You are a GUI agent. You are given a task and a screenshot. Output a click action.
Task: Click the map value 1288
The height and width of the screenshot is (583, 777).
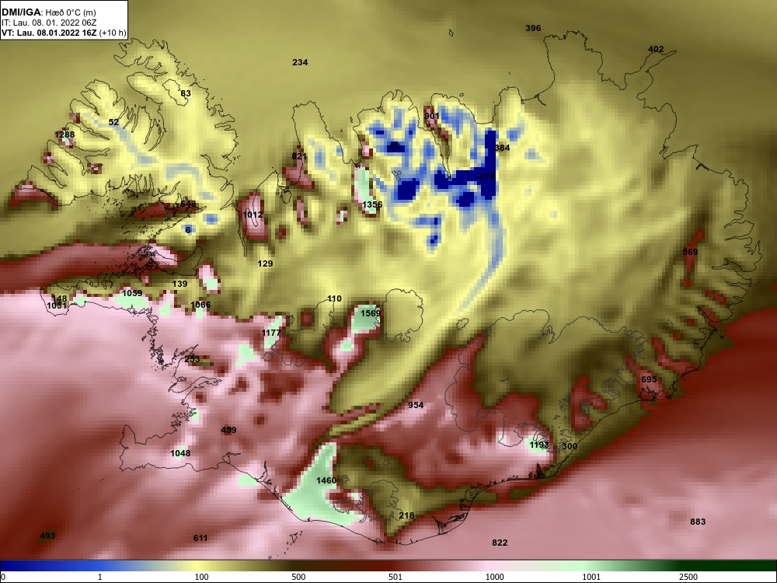tap(64, 134)
